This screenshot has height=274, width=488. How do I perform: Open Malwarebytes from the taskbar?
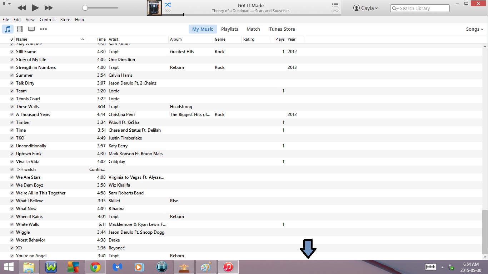(117, 267)
